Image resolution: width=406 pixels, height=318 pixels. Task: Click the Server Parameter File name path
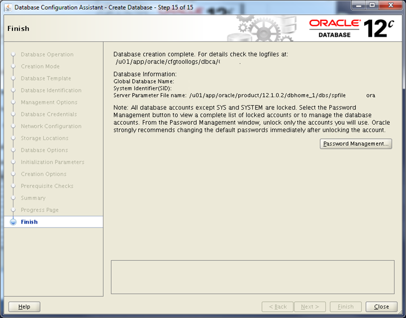[283, 95]
